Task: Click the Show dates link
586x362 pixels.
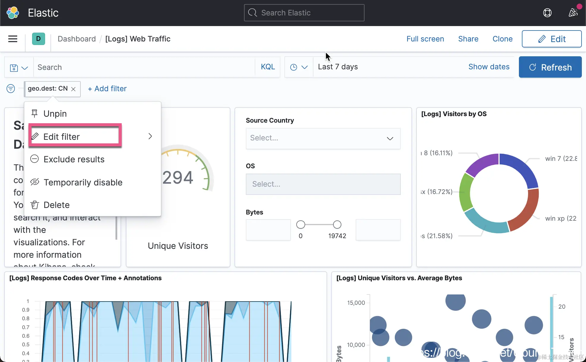Action: (489, 67)
